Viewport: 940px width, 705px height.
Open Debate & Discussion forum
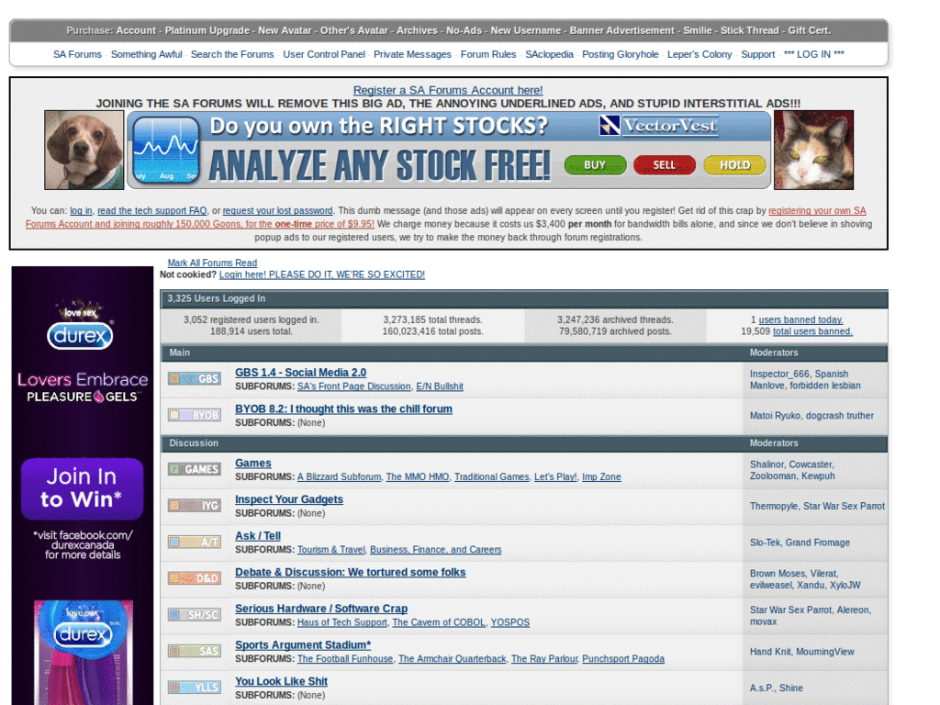[350, 572]
